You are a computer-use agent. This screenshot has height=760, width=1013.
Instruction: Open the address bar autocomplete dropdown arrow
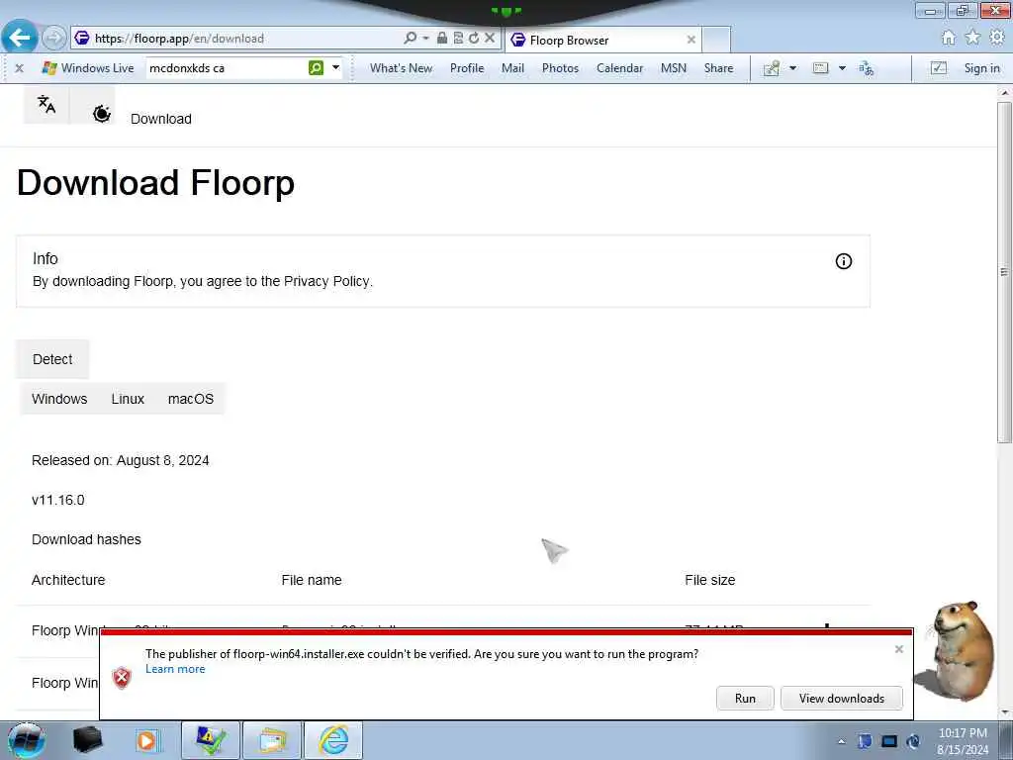point(425,39)
